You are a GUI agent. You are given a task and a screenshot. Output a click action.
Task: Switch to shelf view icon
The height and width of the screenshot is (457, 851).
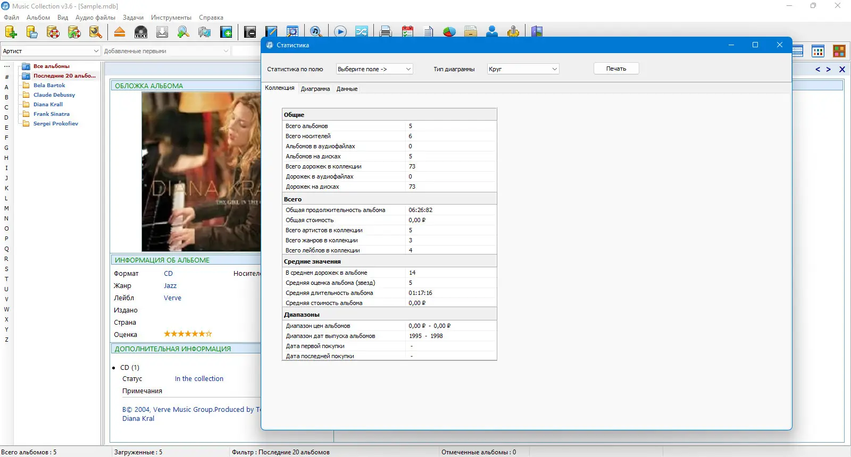(839, 51)
